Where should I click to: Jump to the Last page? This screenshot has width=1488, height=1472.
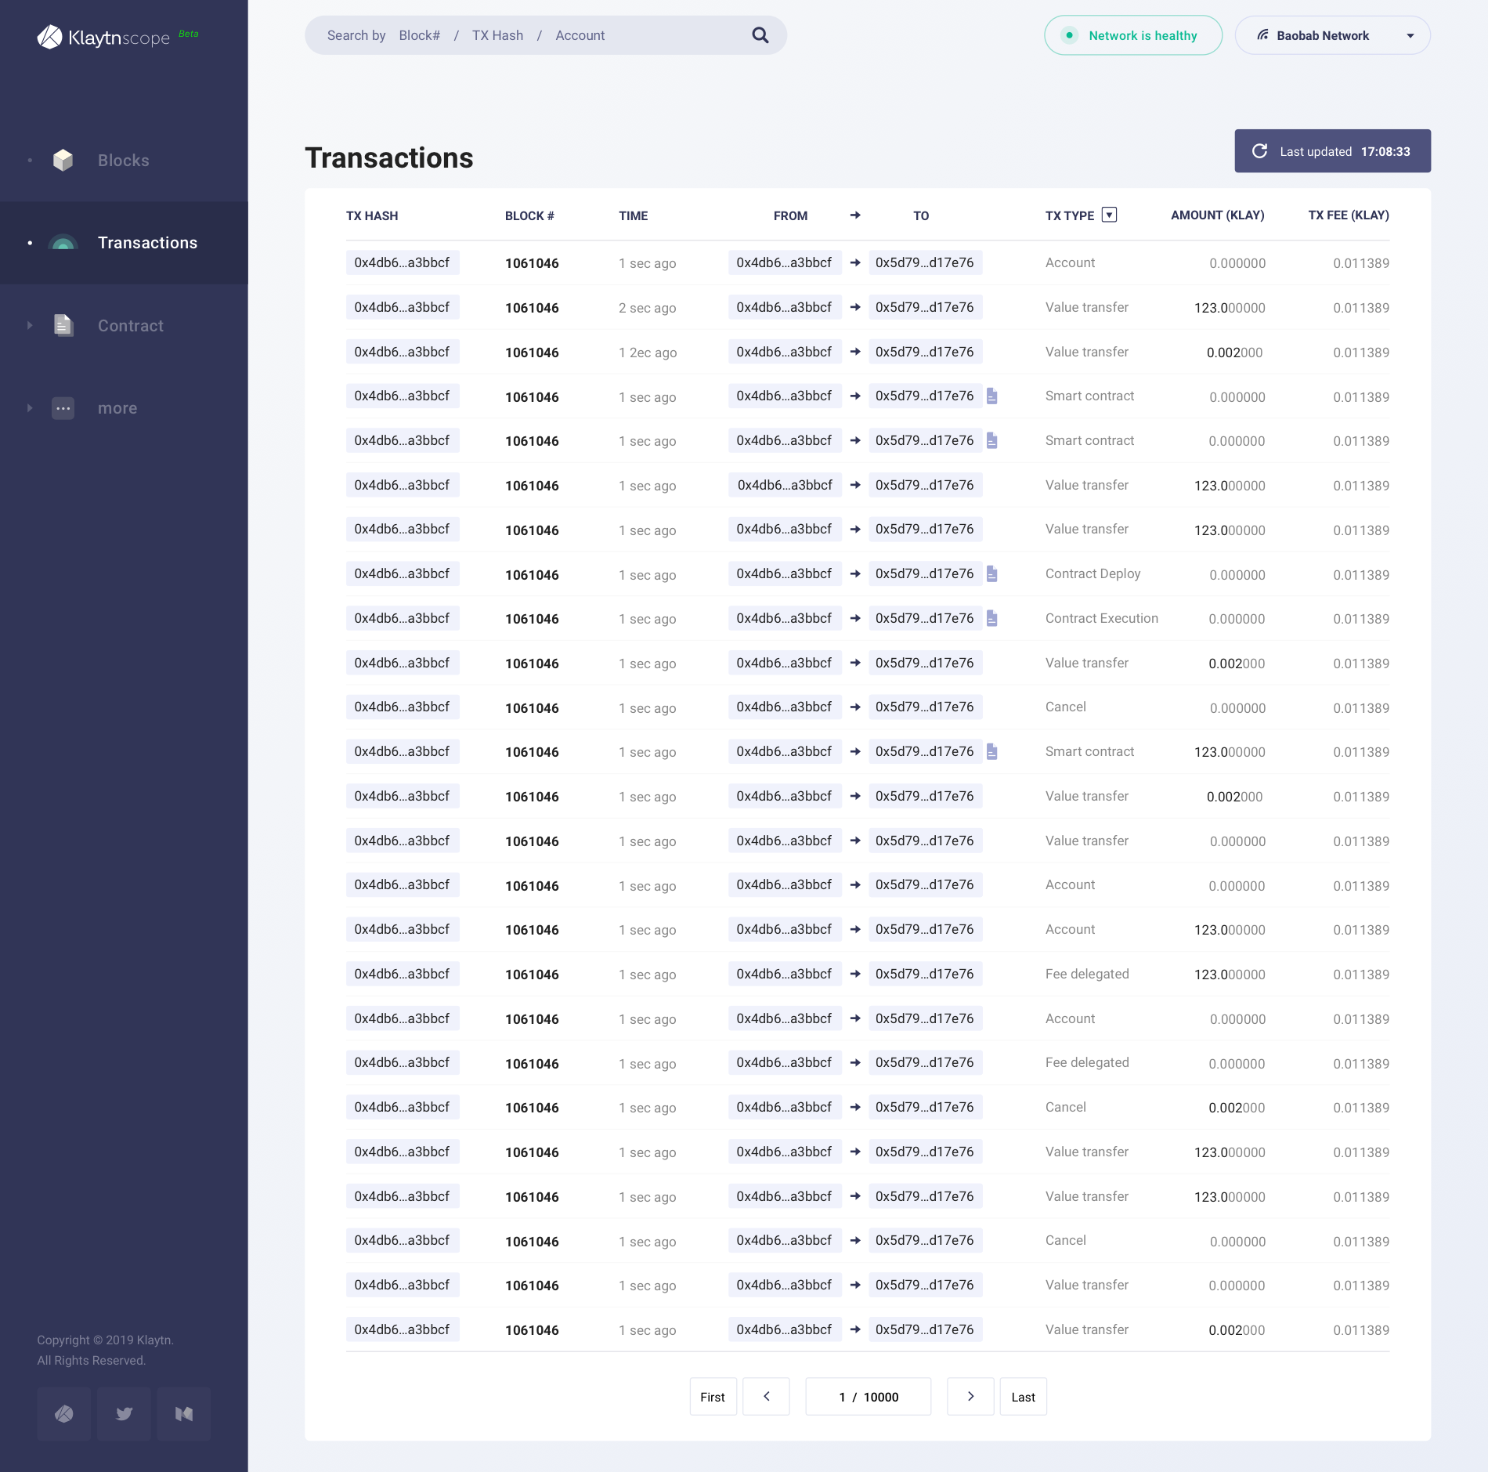coord(1023,1397)
